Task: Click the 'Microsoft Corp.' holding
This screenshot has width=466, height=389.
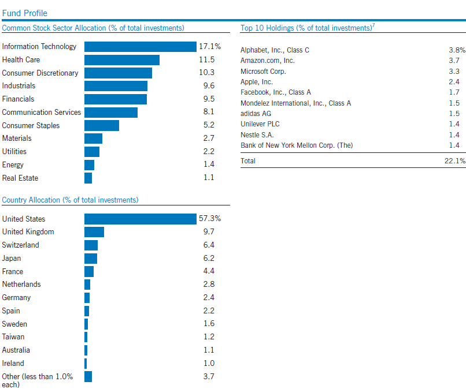Action: pos(263,72)
